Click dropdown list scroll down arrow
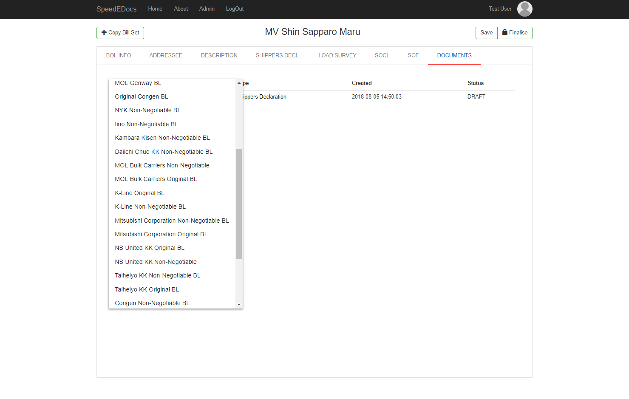The height and width of the screenshot is (399, 629). [x=239, y=304]
